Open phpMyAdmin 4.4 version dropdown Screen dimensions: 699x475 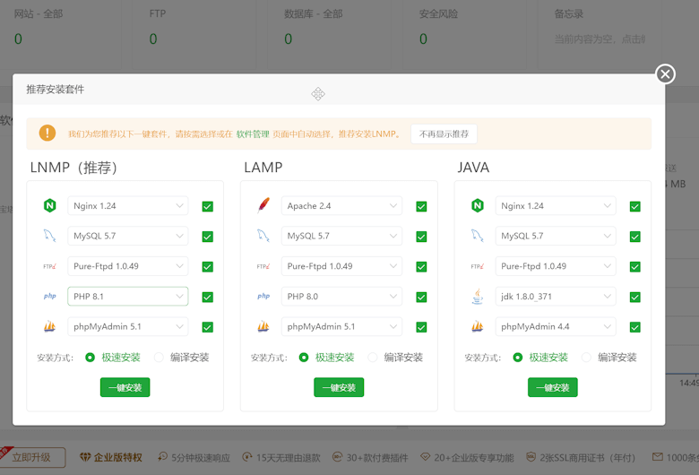pos(556,326)
